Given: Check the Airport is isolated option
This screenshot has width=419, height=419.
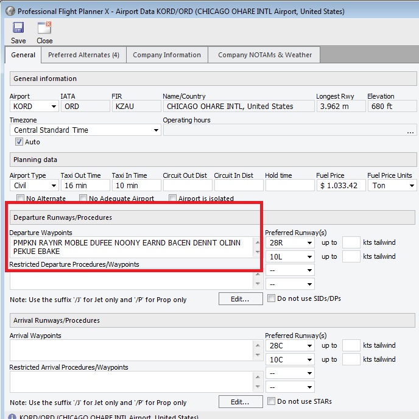Looking at the screenshot, I should [x=173, y=199].
